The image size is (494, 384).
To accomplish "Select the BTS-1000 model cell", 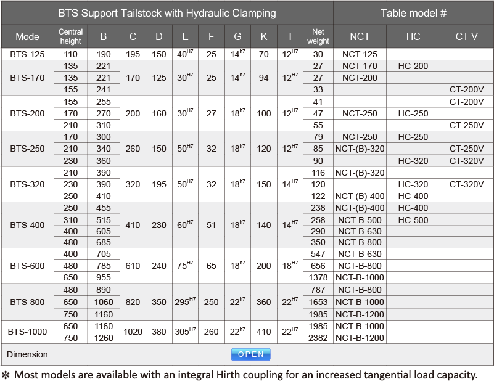I will pyautogui.click(x=27, y=332).
